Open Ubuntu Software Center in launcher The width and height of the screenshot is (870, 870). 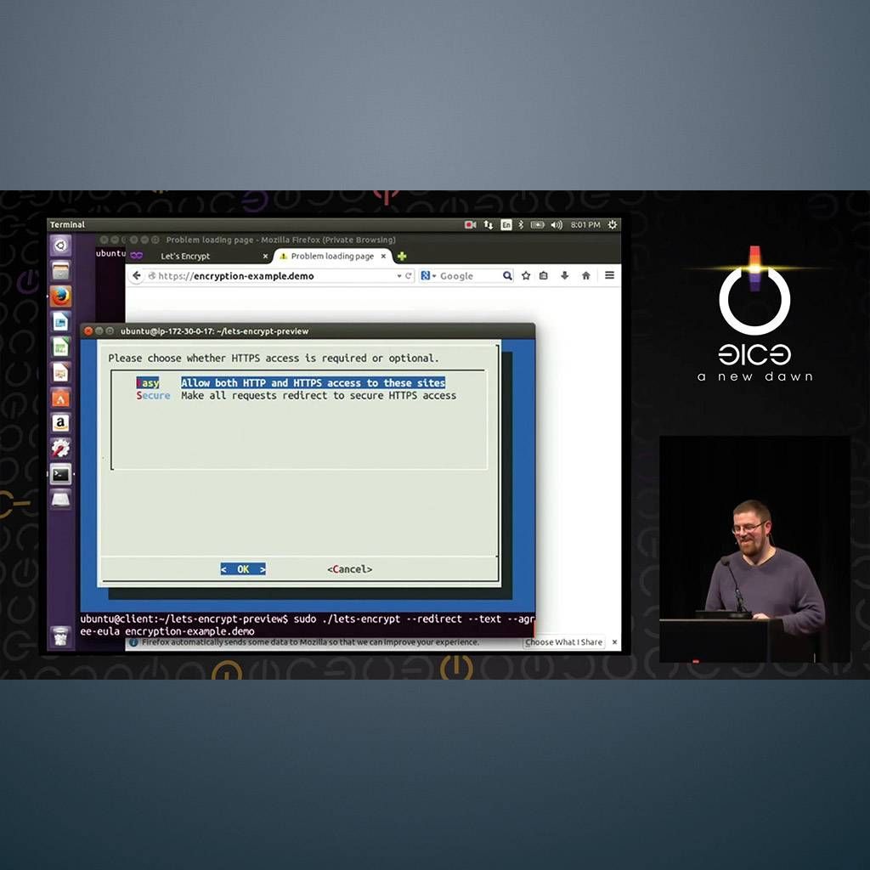[x=60, y=398]
